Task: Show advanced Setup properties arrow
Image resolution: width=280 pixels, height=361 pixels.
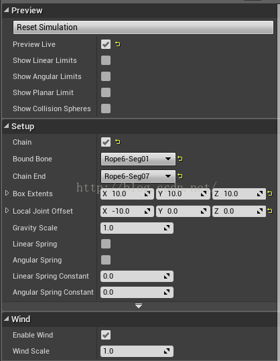Action: [139, 306]
